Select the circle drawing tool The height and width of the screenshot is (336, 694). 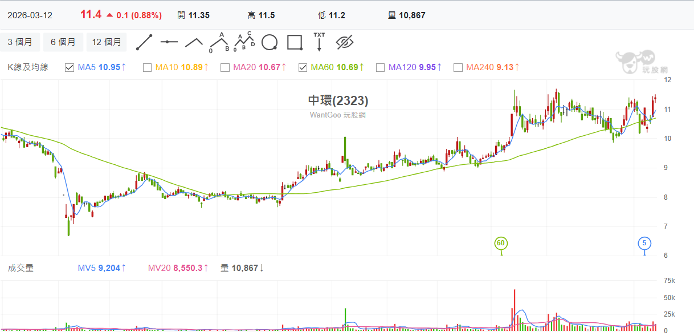(270, 42)
